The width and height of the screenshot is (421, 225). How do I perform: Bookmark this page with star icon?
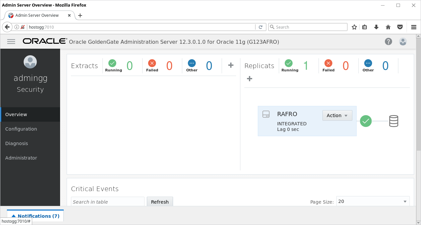pos(354,27)
